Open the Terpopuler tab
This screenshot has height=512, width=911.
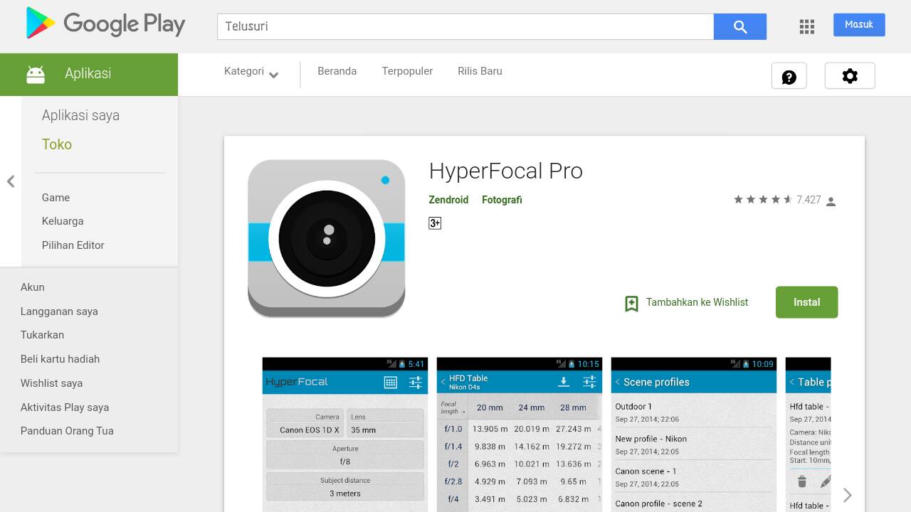[407, 71]
